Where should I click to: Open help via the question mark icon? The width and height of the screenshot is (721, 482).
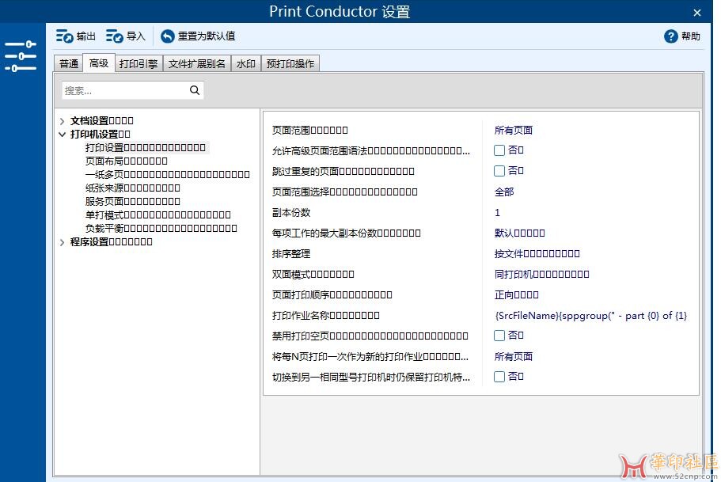[x=671, y=36]
